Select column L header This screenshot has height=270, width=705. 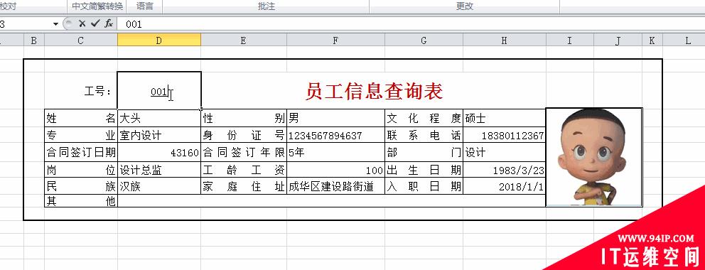pos(688,40)
